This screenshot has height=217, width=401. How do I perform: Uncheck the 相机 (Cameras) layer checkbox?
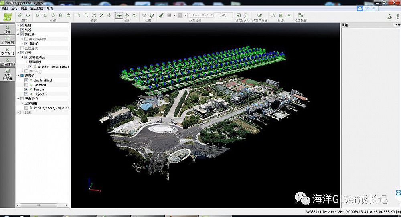point(22,25)
